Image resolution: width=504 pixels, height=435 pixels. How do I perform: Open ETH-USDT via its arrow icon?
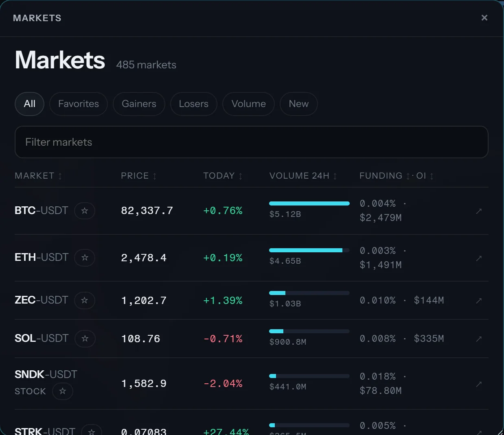pos(479,258)
